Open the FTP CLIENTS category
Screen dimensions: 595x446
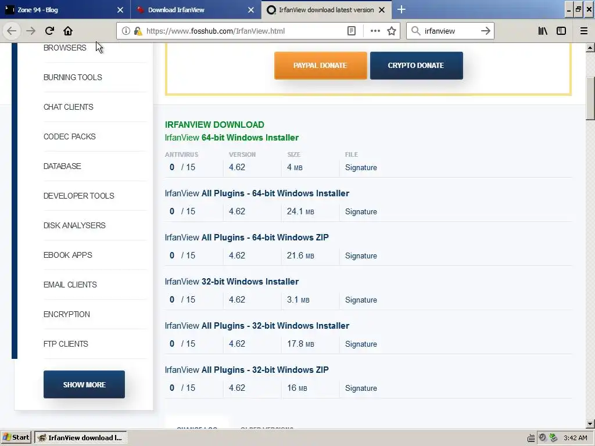(x=66, y=344)
